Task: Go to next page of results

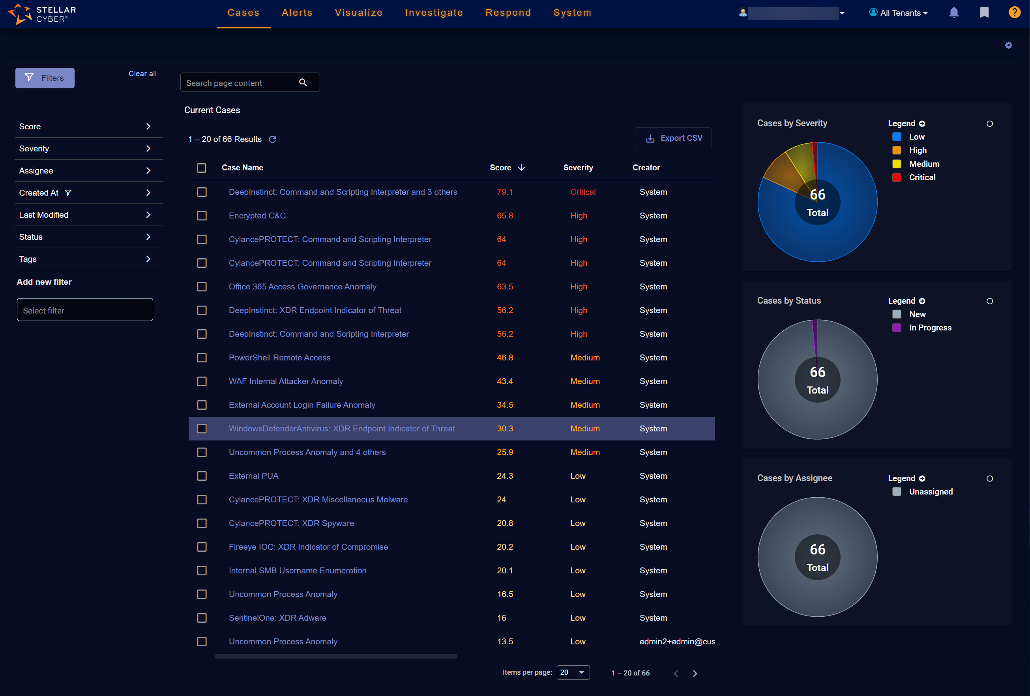Action: point(695,673)
